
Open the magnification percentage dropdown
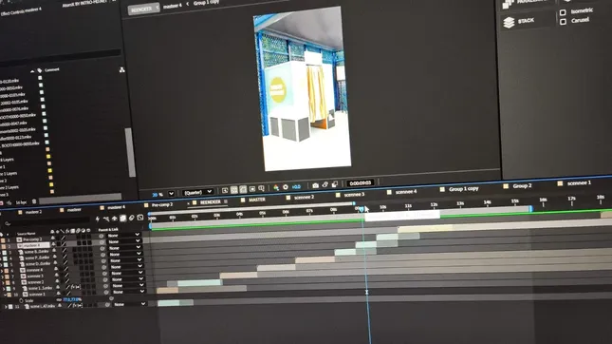click(171, 194)
